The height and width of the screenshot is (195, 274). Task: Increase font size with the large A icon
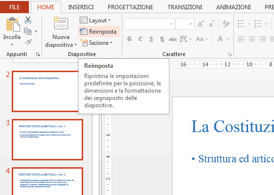(x=201, y=24)
